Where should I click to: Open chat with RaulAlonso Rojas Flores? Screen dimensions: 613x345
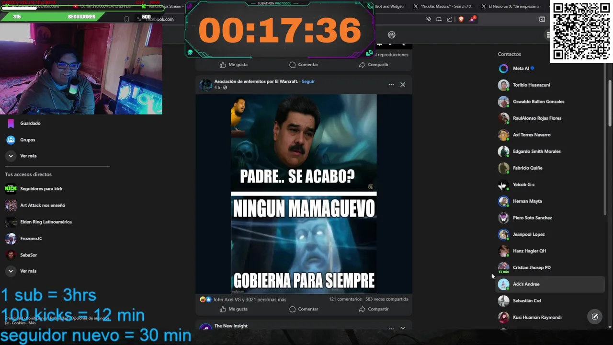point(551,118)
